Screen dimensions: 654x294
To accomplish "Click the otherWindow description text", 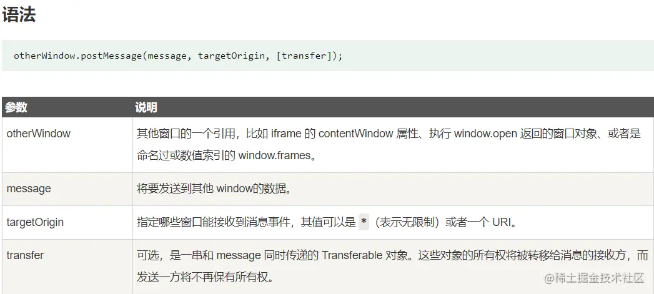I will [x=389, y=144].
